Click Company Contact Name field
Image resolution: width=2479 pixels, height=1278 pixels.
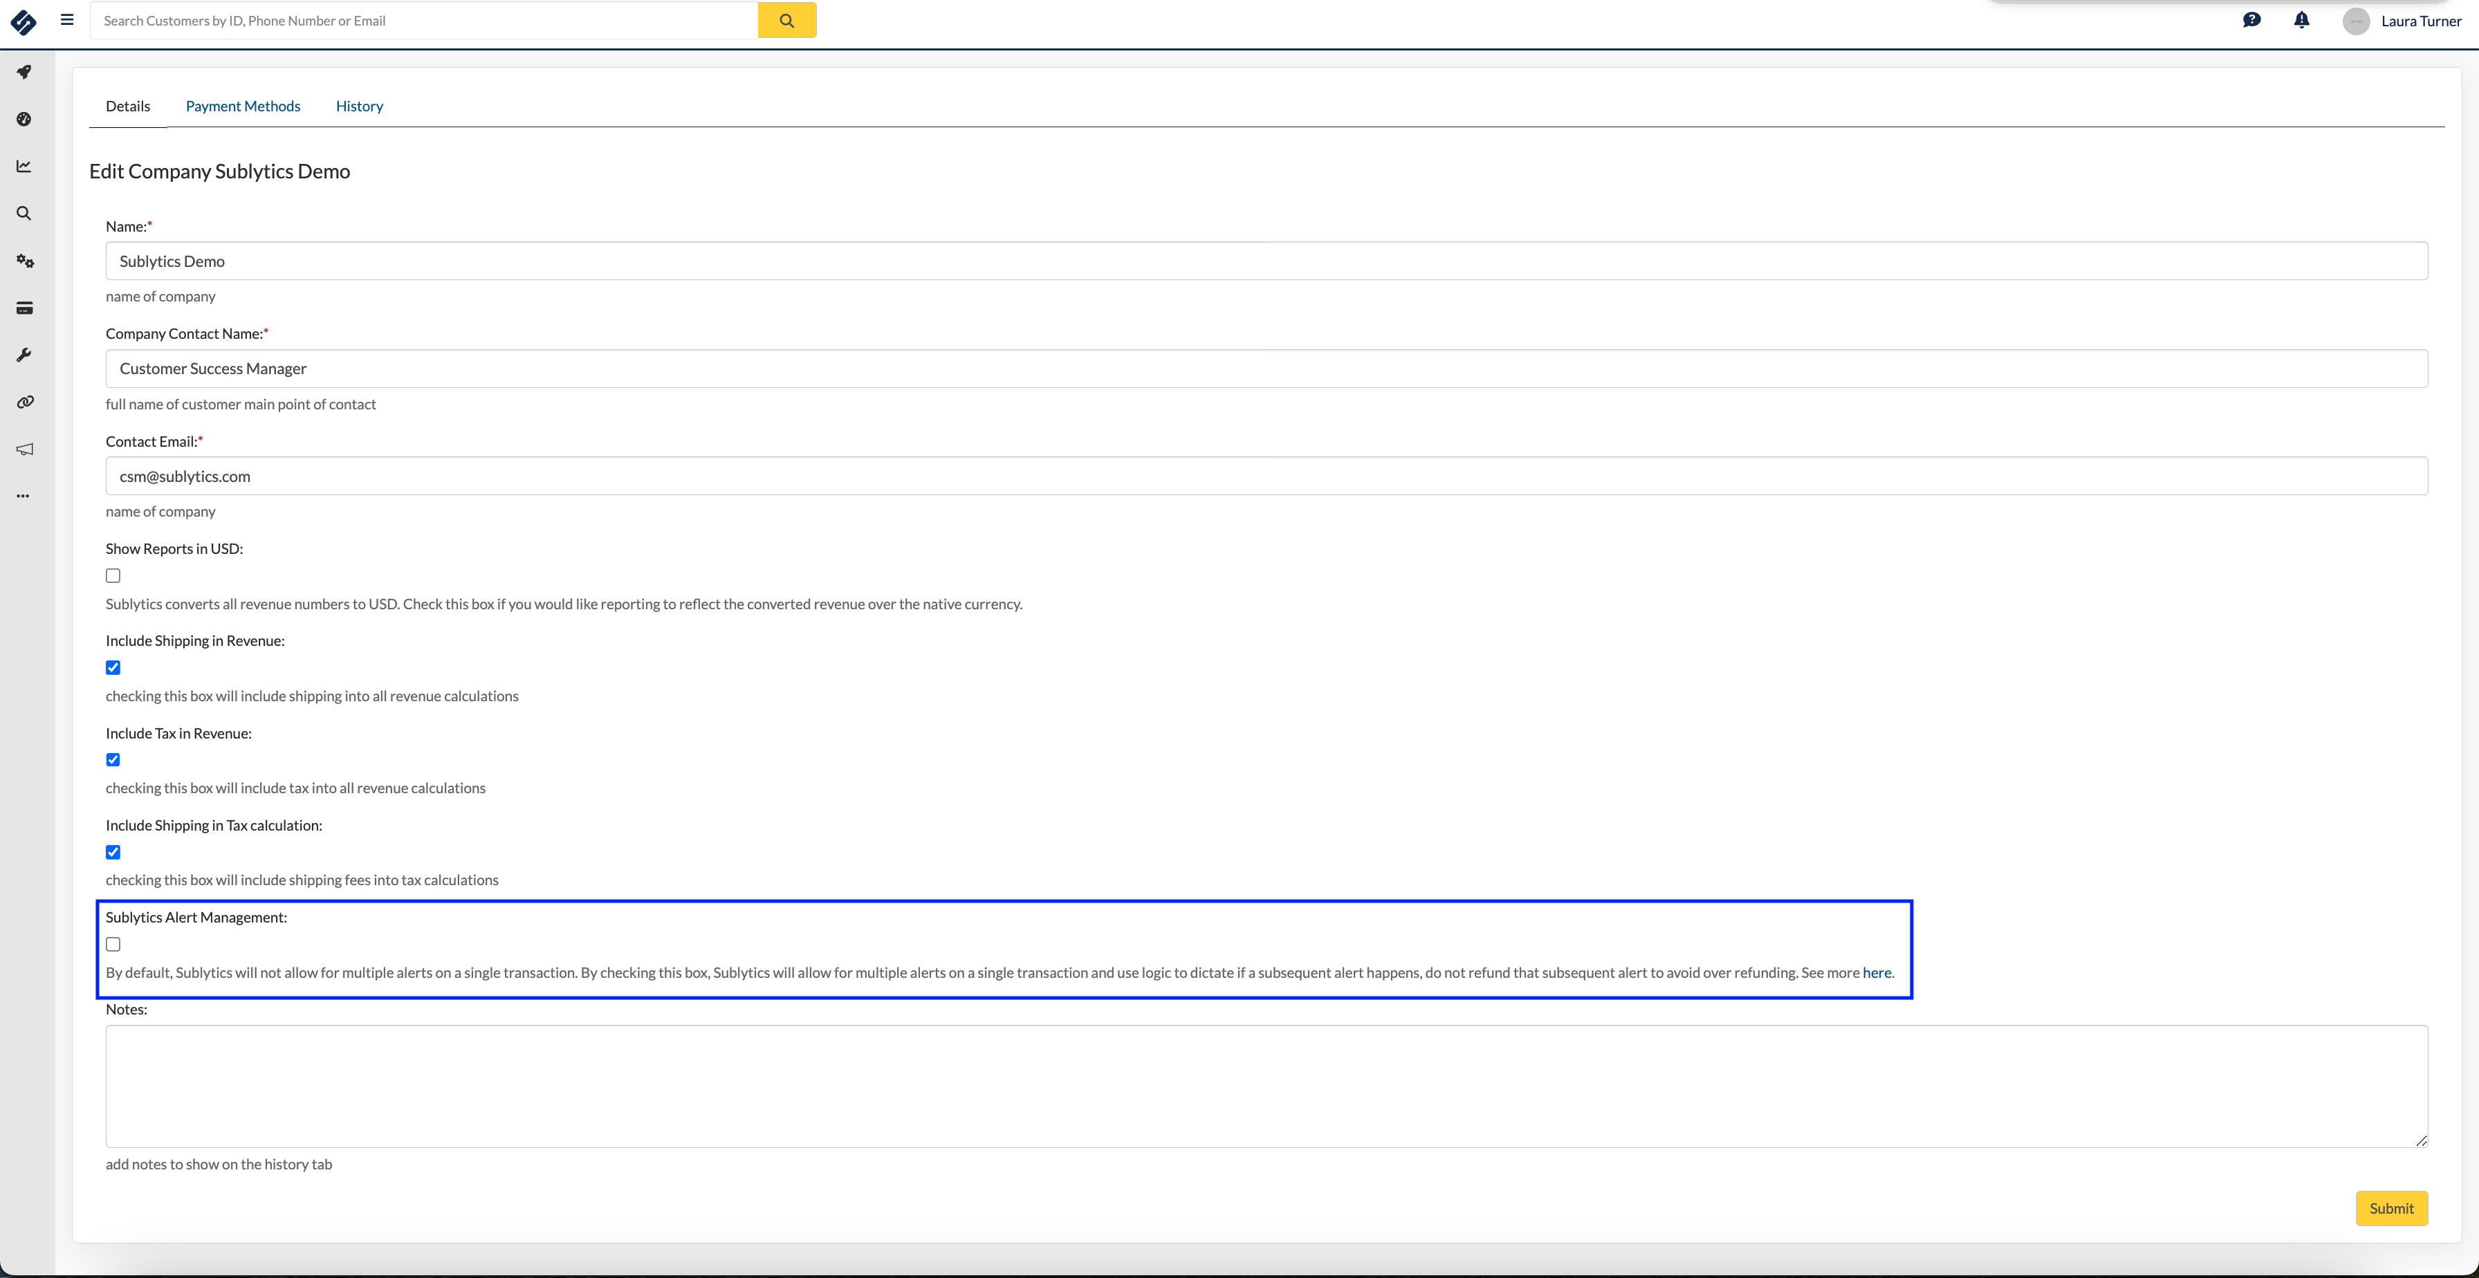tap(1266, 369)
